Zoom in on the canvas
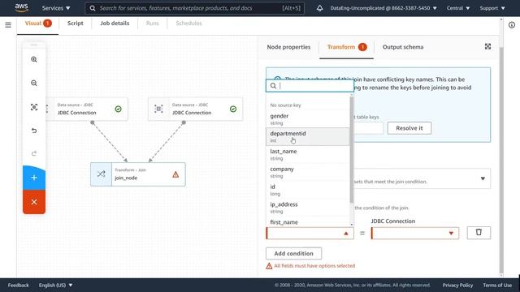Viewport: 520px width, 292px height. click(x=34, y=59)
